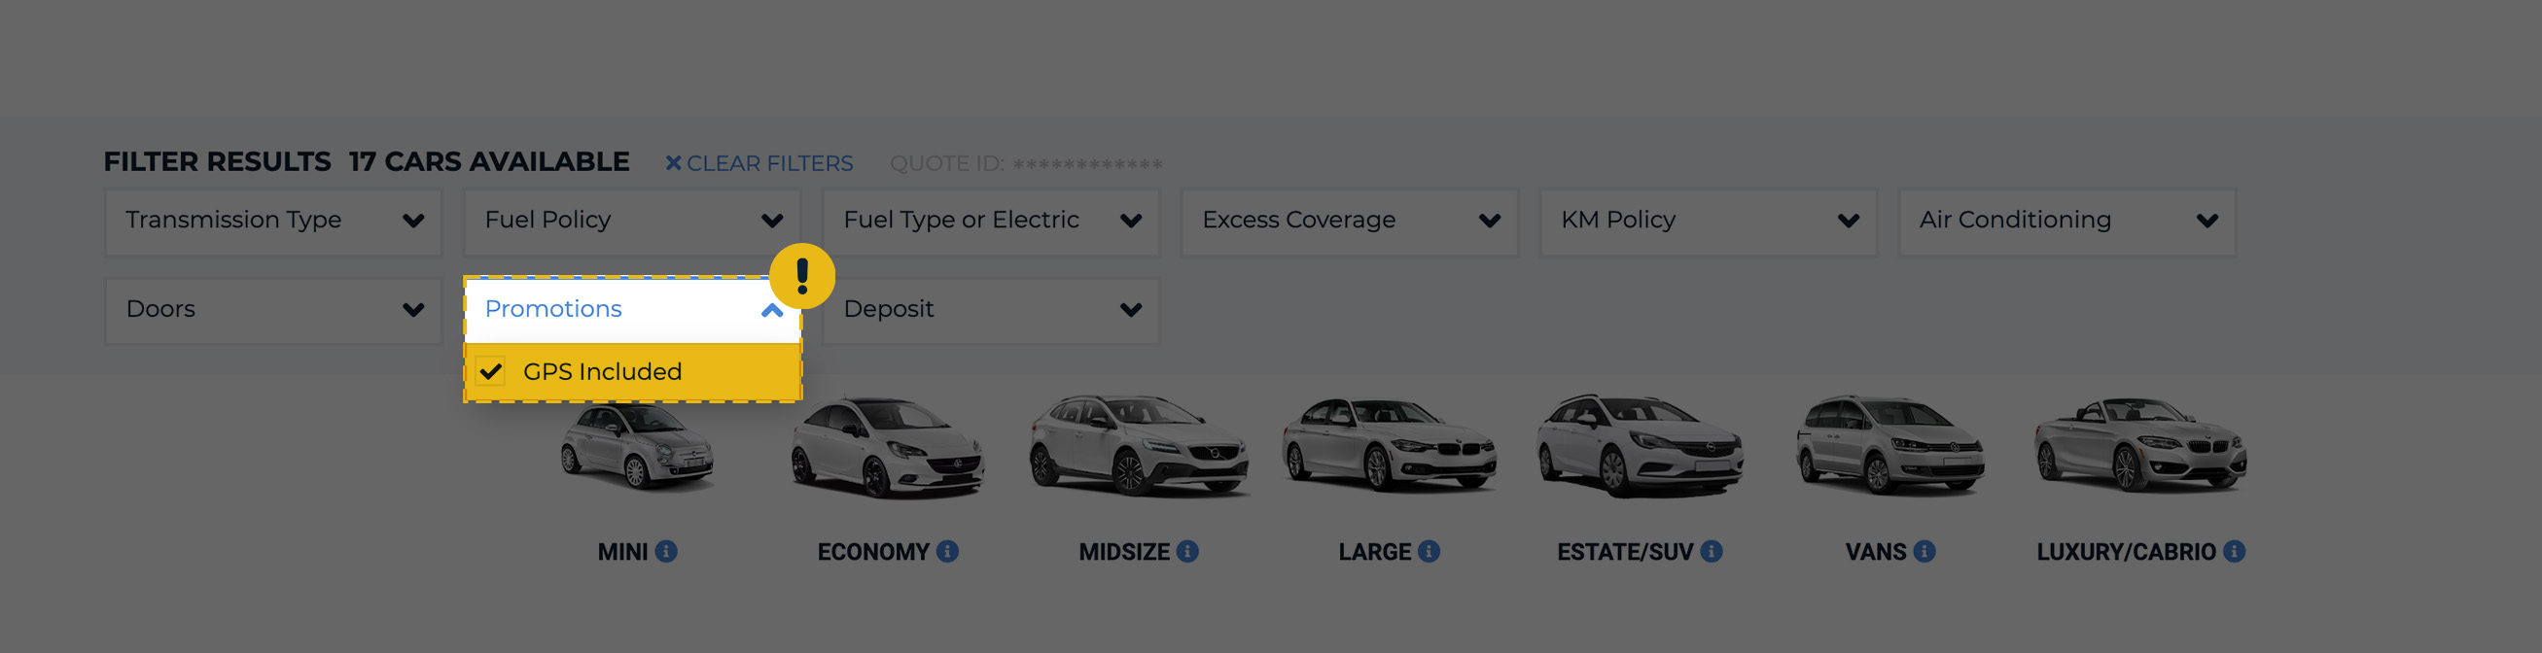Uncheck the GPS Included option
Viewport: 2542px width, 653px height.
(492, 371)
